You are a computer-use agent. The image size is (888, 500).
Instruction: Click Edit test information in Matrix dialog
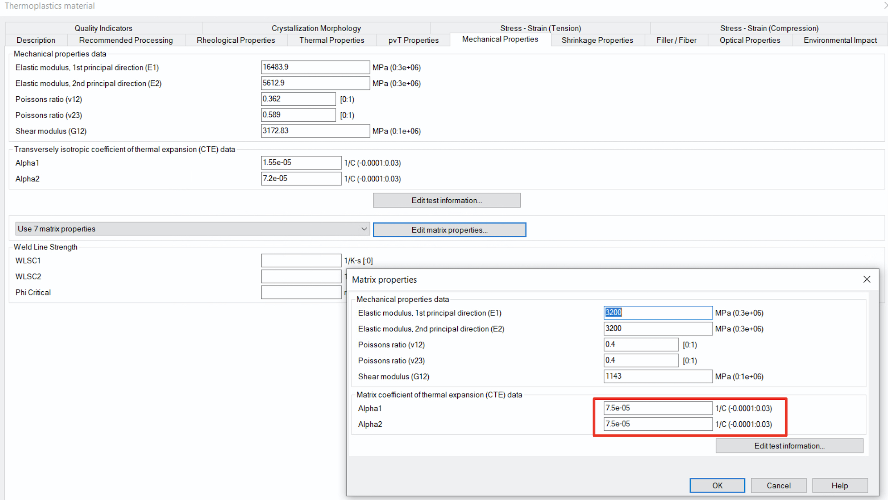tap(789, 446)
